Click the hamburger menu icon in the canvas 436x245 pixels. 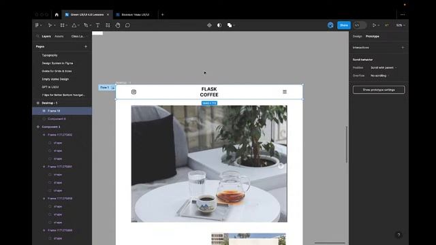coord(285,92)
